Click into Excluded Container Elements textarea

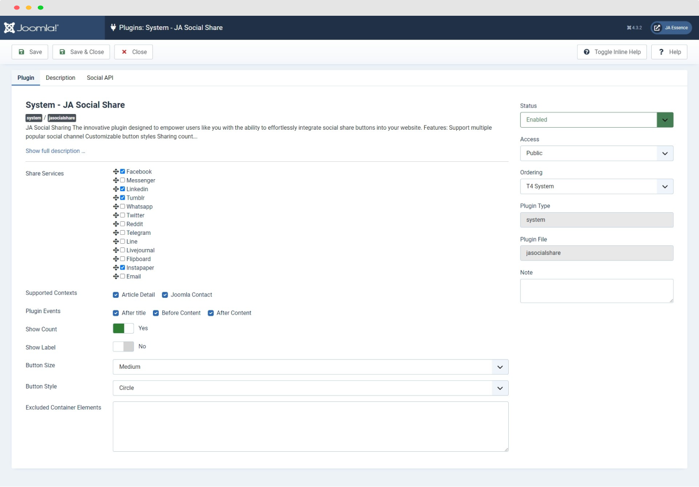tap(311, 427)
